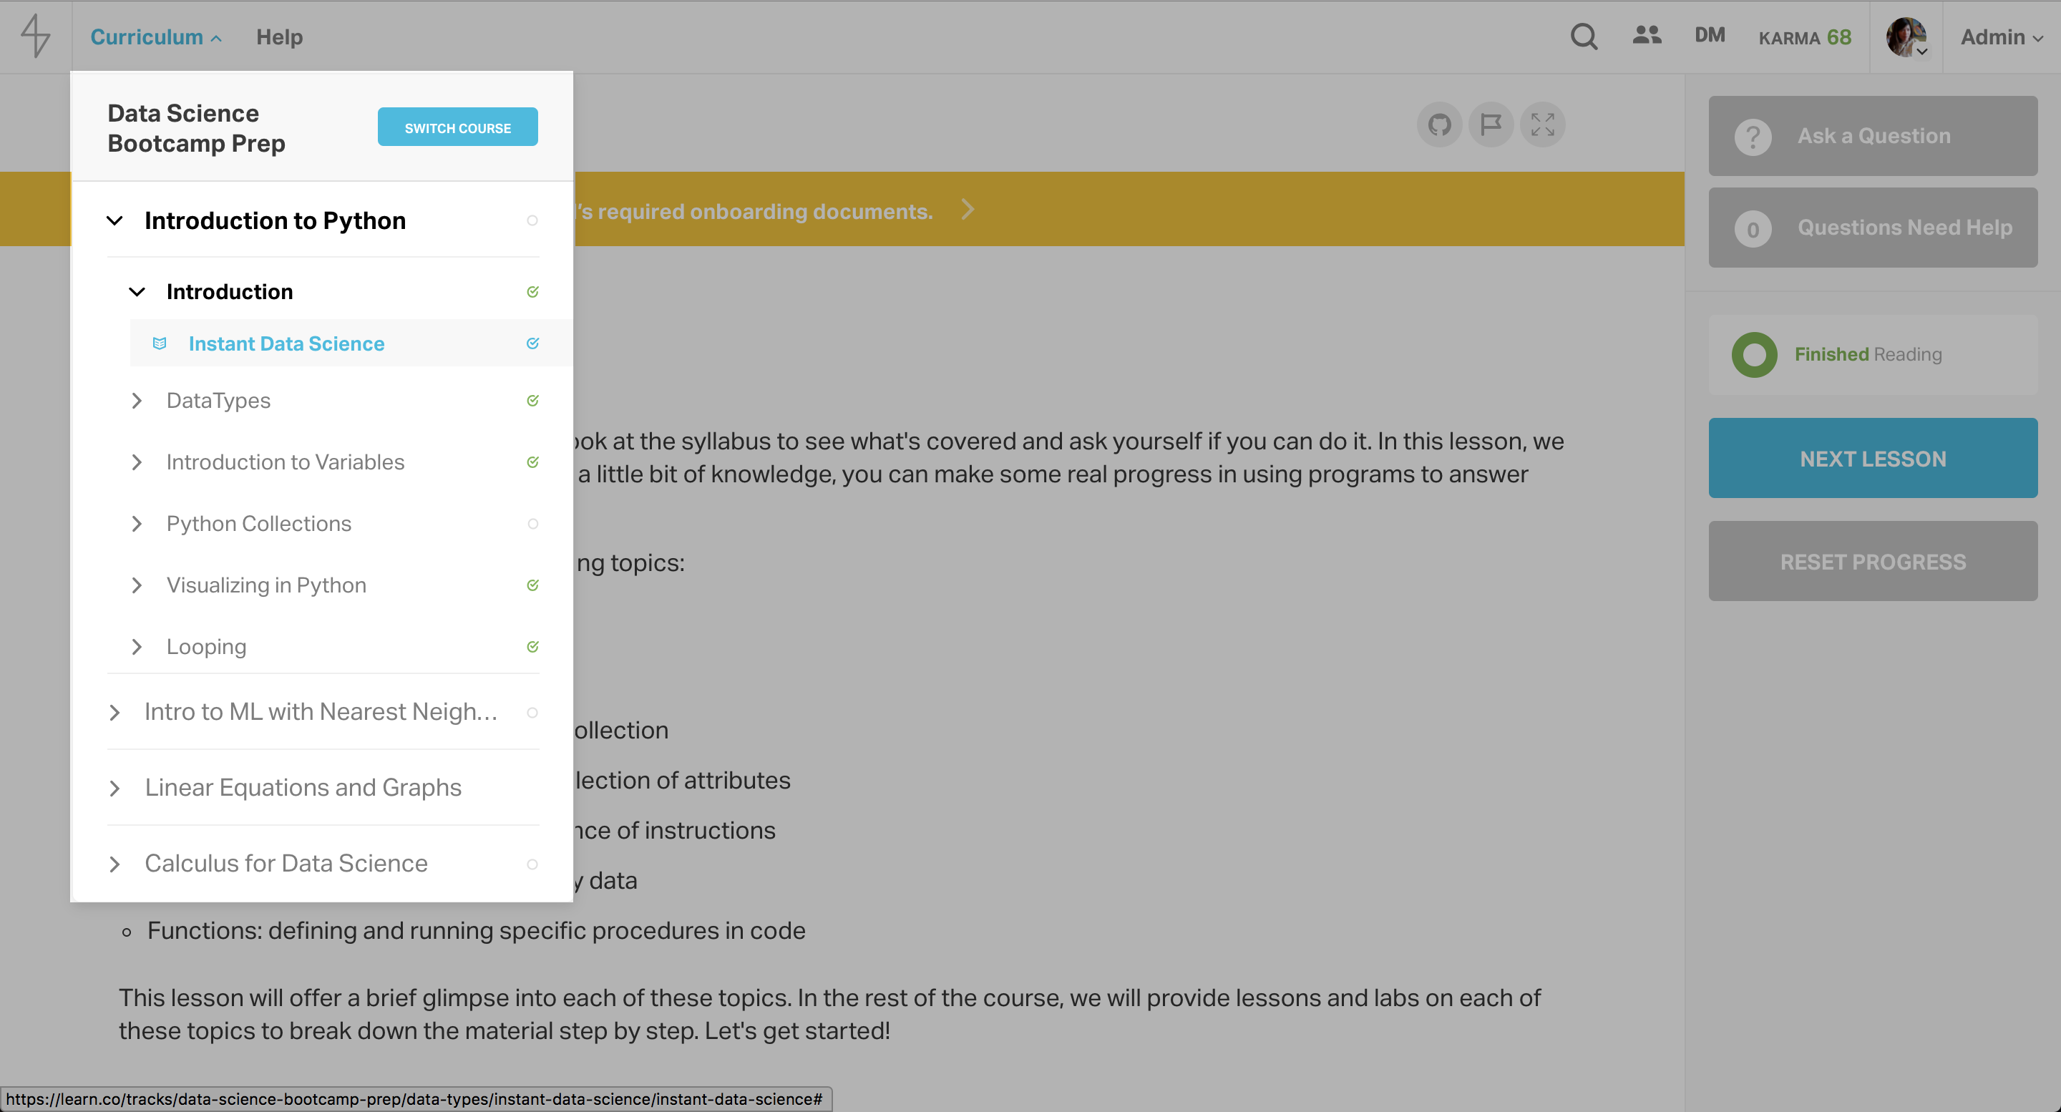Collapse the Introduction subsection chevron
The height and width of the screenshot is (1112, 2061).
coord(137,292)
